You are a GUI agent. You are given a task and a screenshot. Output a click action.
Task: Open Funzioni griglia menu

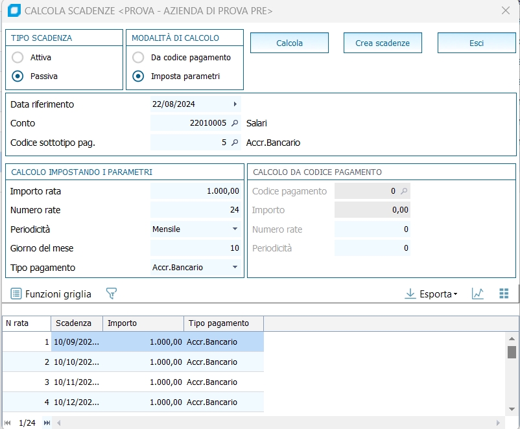(x=51, y=294)
